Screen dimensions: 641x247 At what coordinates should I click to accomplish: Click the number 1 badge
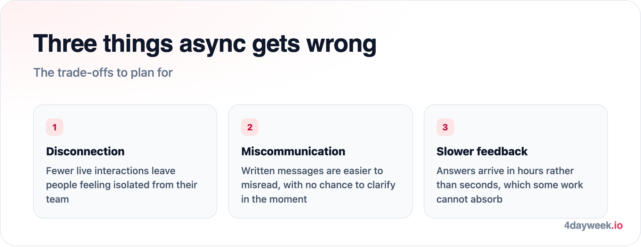(54, 127)
